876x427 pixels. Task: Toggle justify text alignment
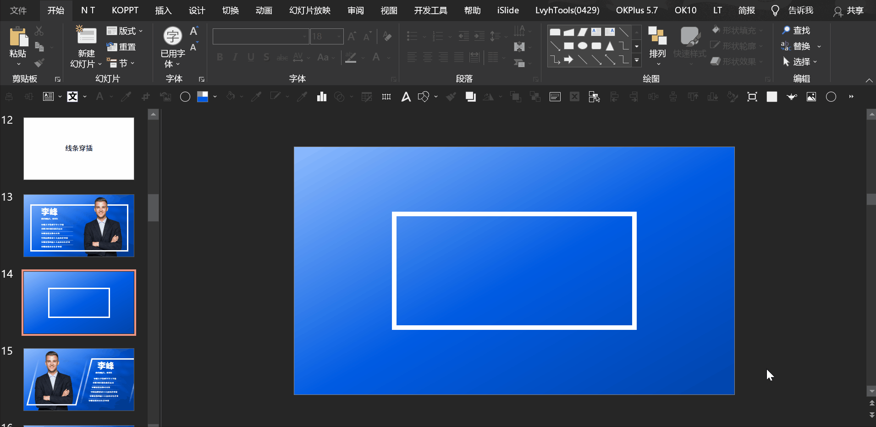tap(459, 57)
